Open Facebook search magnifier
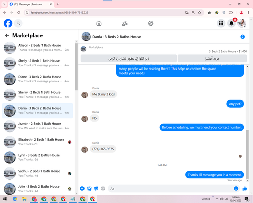The width and height of the screenshot is (253, 203). (18, 23)
